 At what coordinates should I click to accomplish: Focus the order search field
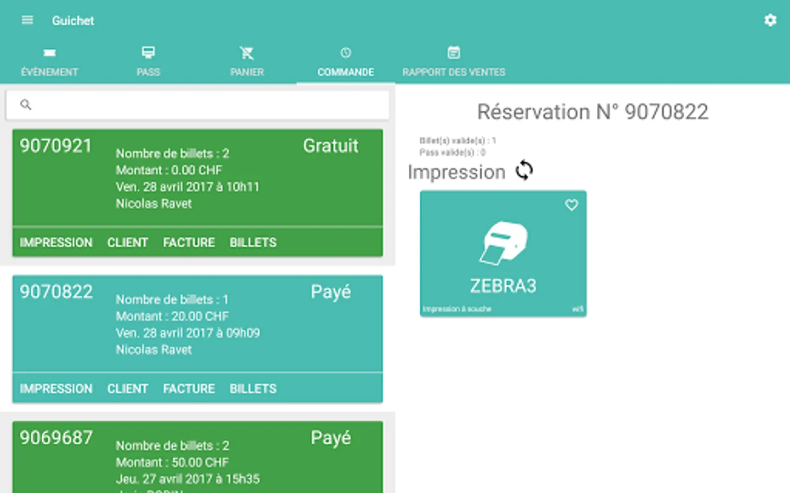(x=198, y=105)
